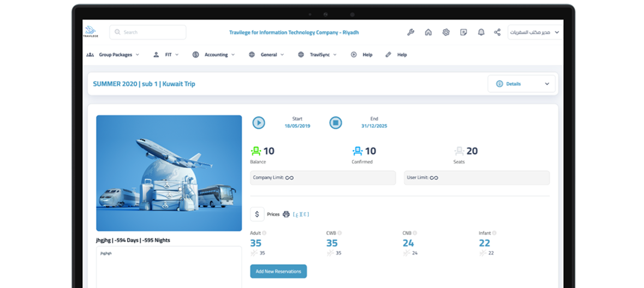
Task: Open the user account dropdown in header
Action: point(535,32)
